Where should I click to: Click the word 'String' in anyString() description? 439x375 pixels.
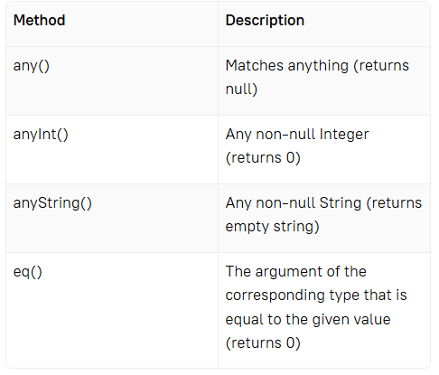[x=341, y=202]
